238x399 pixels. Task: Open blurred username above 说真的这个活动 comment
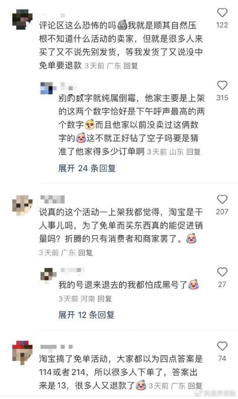[x=52, y=199]
